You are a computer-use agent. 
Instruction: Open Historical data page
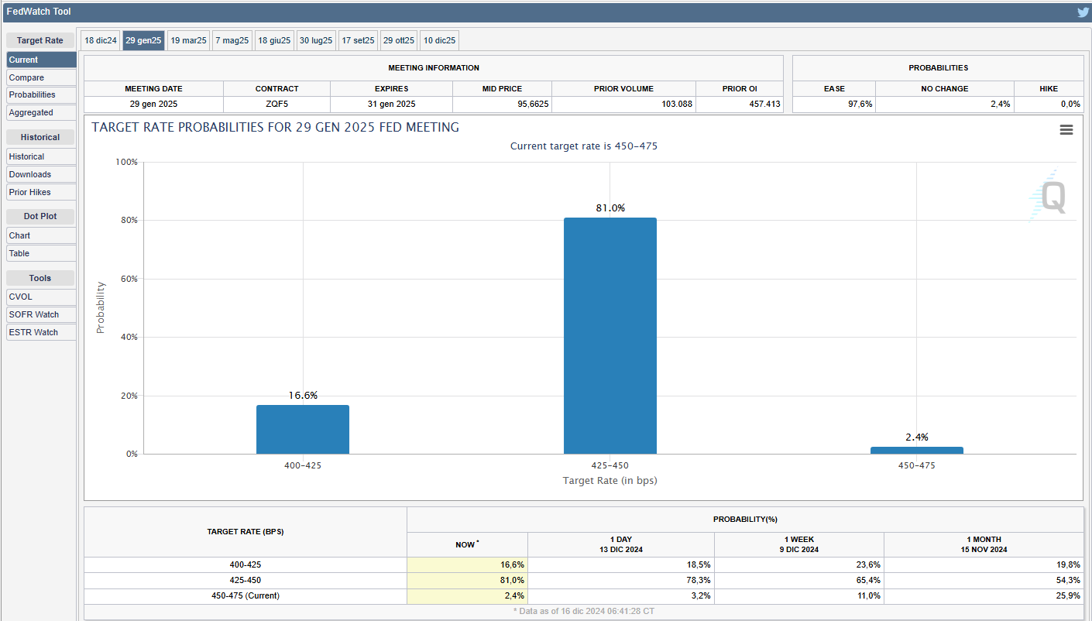pyautogui.click(x=41, y=156)
